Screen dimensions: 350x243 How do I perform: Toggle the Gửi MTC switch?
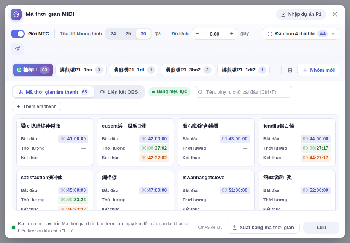[x=18, y=34]
